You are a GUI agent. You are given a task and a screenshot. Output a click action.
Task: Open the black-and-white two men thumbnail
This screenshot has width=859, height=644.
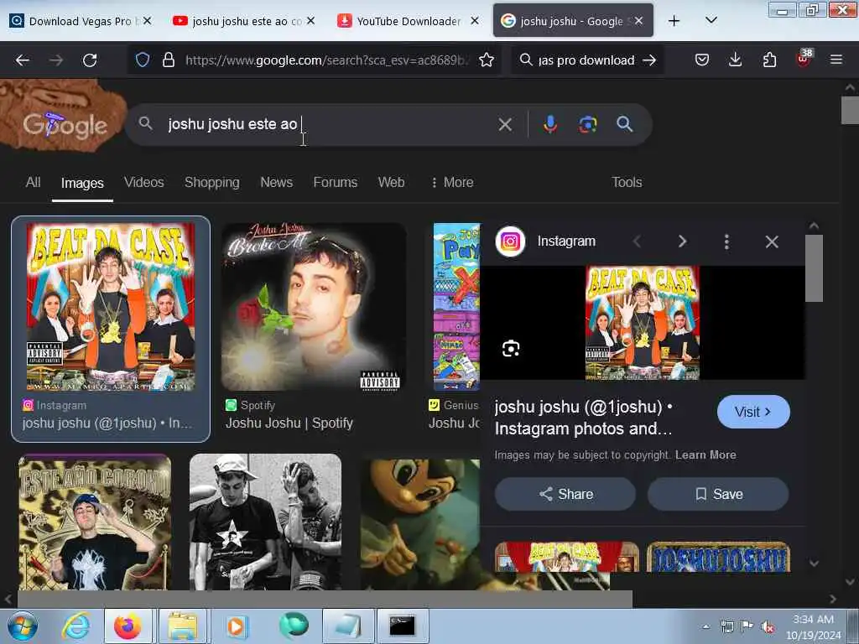click(x=265, y=522)
